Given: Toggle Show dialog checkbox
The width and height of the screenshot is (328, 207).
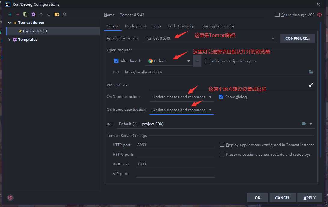Looking at the screenshot, I should [x=221, y=97].
